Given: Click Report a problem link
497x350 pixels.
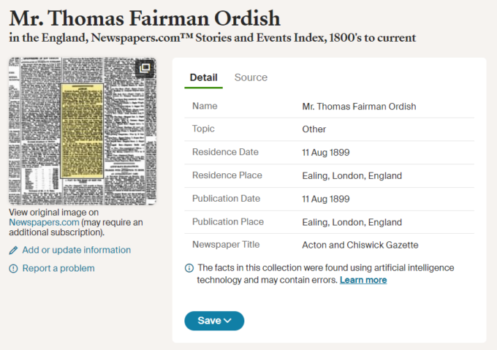Looking at the screenshot, I should 58,268.
